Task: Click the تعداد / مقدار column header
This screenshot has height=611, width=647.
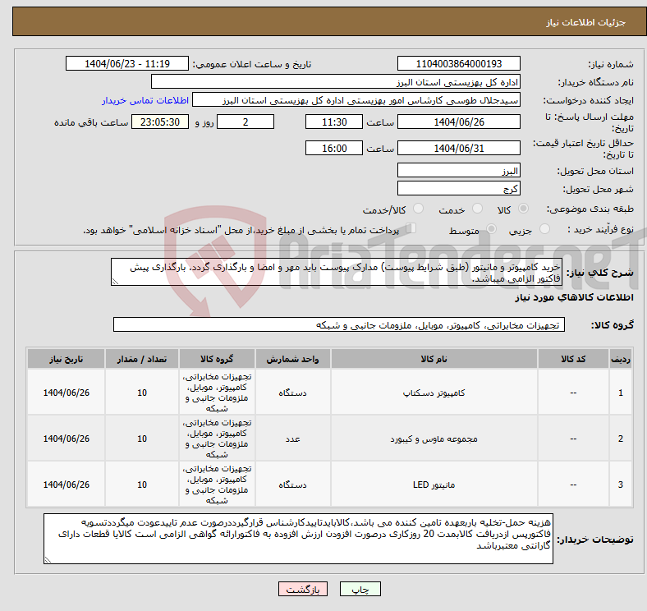Action: pos(142,359)
